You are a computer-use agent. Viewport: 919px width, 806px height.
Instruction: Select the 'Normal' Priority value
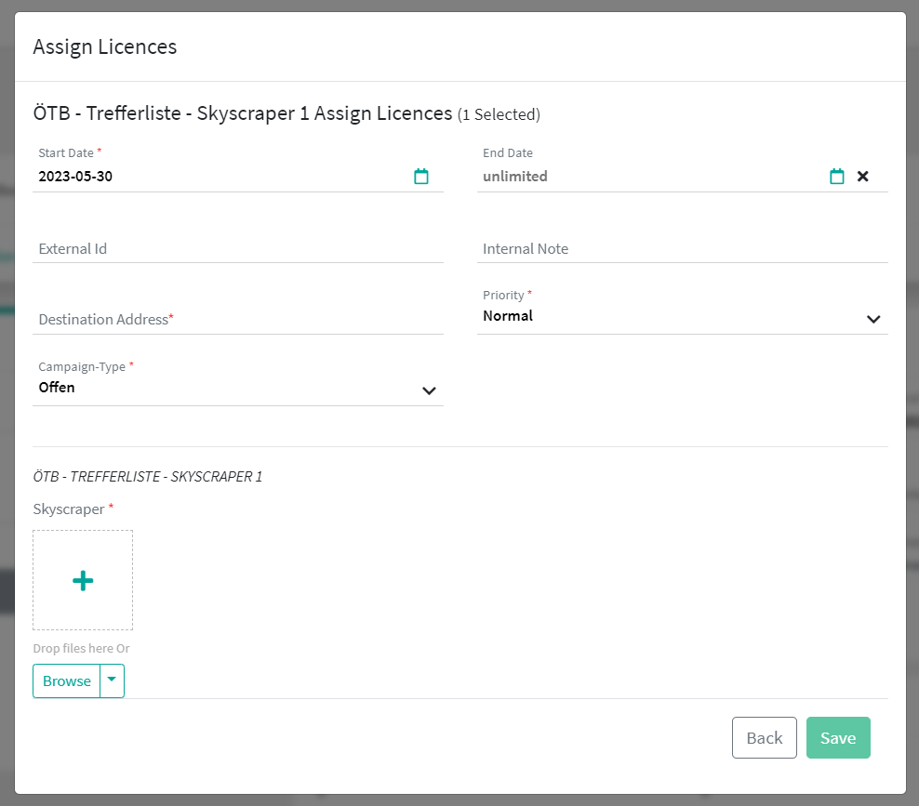[x=508, y=316]
